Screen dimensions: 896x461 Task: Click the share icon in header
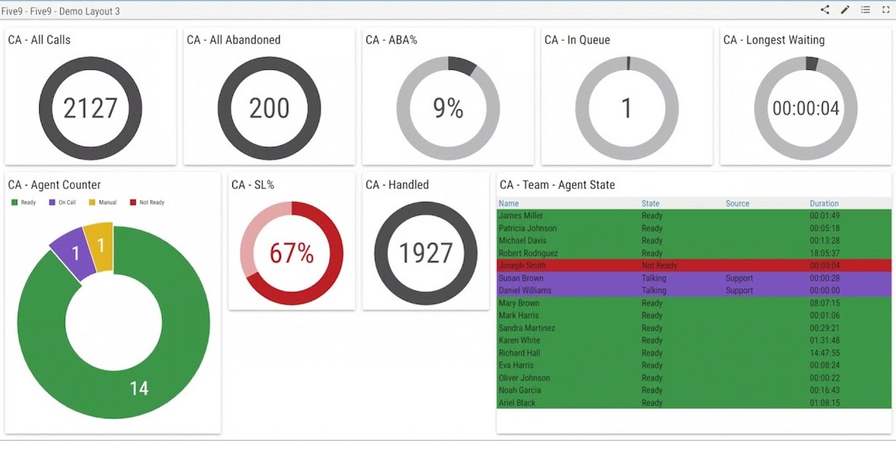pyautogui.click(x=825, y=10)
